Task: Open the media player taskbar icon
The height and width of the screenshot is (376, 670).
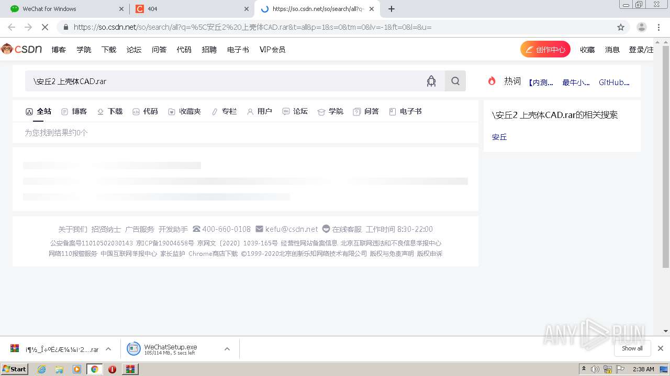Action: (77, 369)
